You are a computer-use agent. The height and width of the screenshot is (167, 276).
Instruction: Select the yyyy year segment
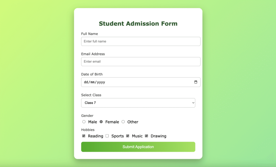(101, 82)
